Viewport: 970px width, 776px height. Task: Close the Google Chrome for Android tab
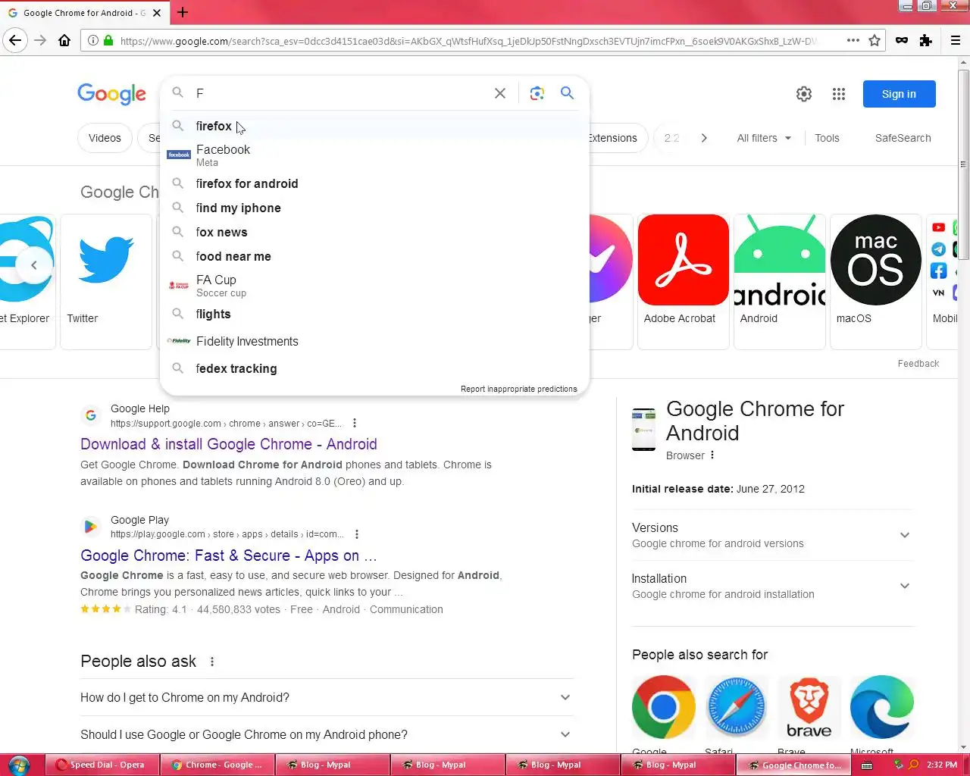[x=157, y=13]
